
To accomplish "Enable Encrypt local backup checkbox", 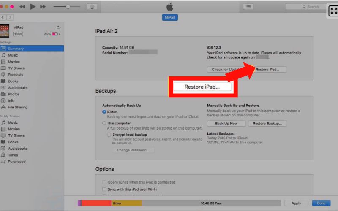I will click(109, 135).
